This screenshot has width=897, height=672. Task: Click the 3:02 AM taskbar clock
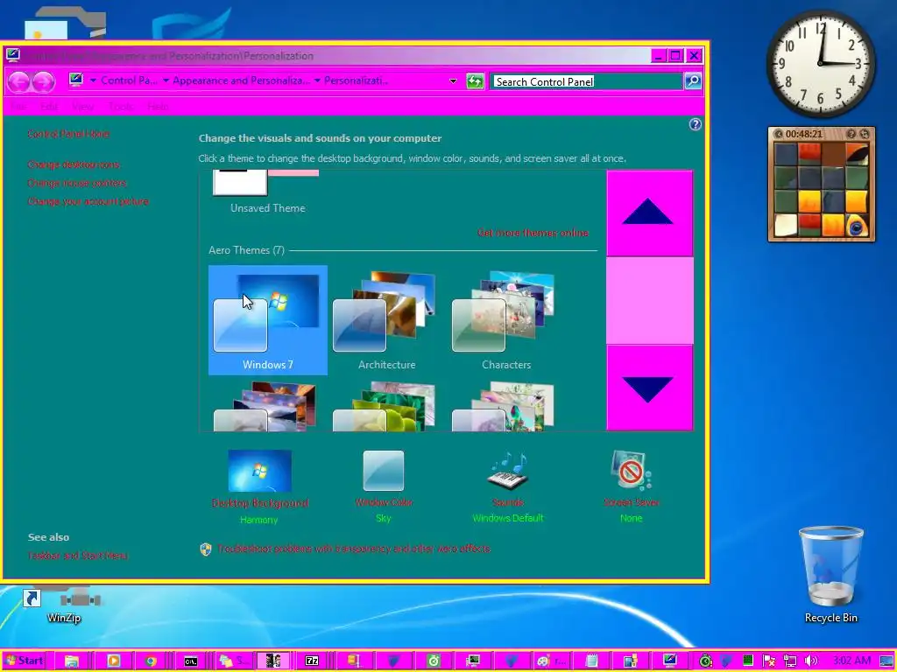point(851,661)
